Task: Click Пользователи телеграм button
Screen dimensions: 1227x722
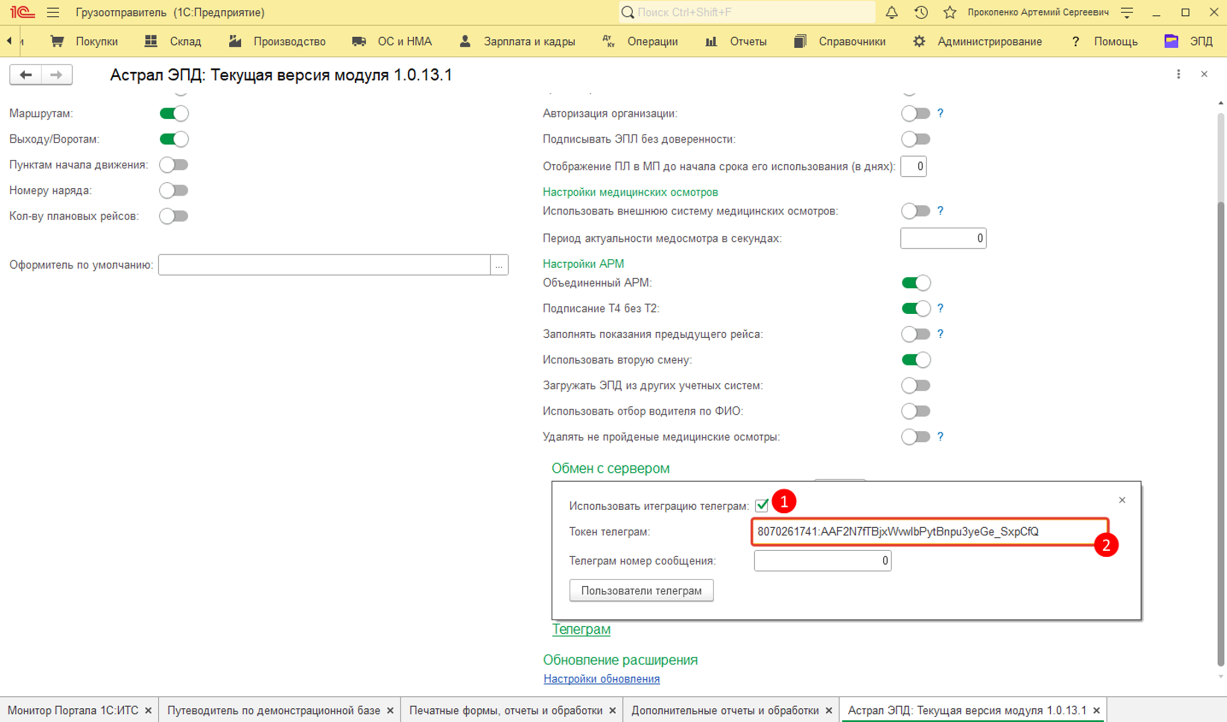Action: click(x=641, y=591)
